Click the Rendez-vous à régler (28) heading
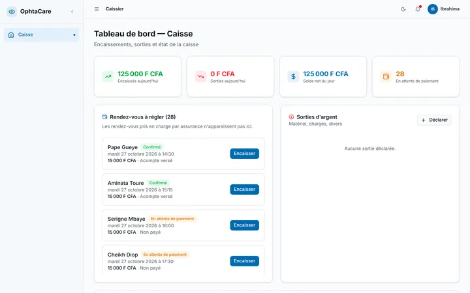 tap(143, 117)
